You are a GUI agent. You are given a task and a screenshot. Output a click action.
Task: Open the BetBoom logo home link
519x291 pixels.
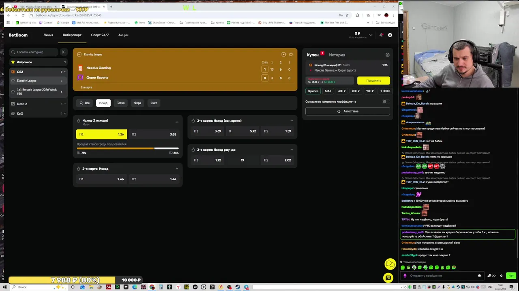(18, 35)
